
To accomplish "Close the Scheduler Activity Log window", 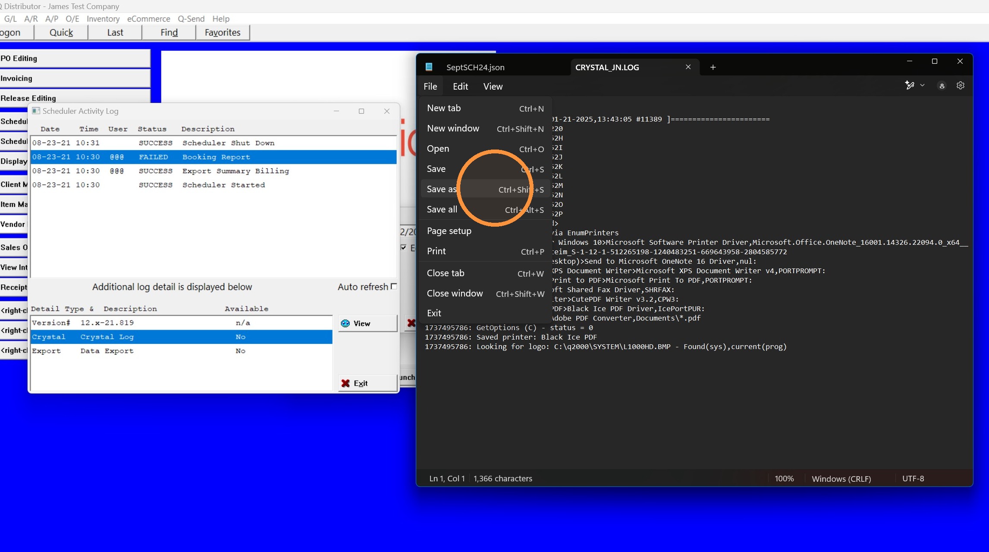I will pyautogui.click(x=387, y=111).
